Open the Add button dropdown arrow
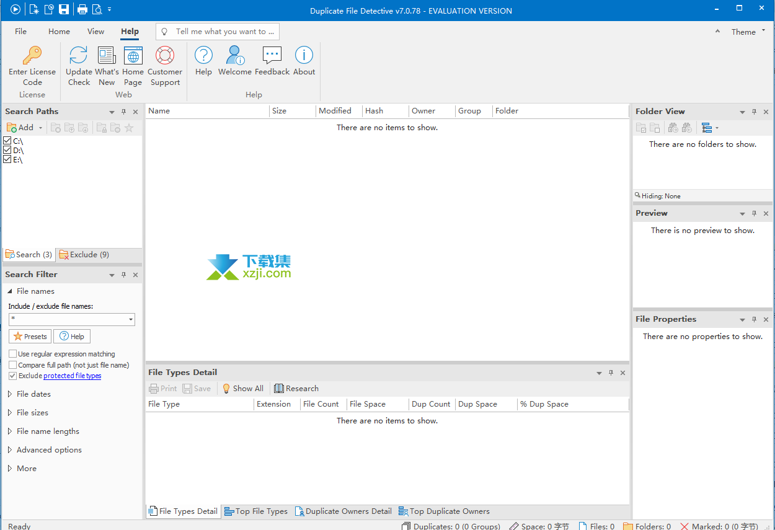The image size is (775, 530). (41, 128)
